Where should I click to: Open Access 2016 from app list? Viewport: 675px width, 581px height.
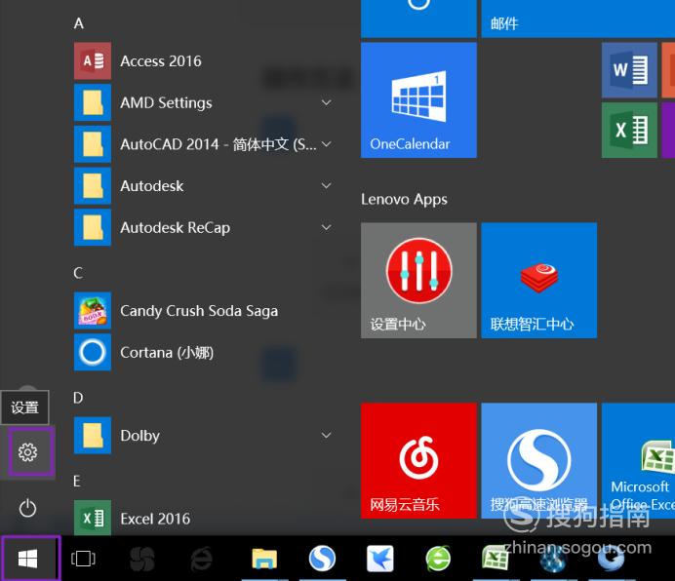(x=206, y=60)
